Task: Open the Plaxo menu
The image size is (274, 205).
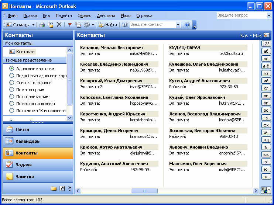Action: pos(126,15)
